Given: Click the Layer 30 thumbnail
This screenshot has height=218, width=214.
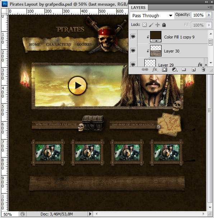Looking at the screenshot, I should pyautogui.click(x=156, y=51).
